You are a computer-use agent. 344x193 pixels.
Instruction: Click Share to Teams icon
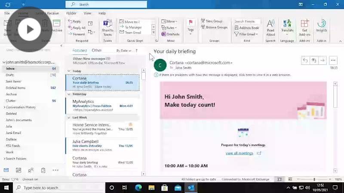pyautogui.click(x=107, y=28)
